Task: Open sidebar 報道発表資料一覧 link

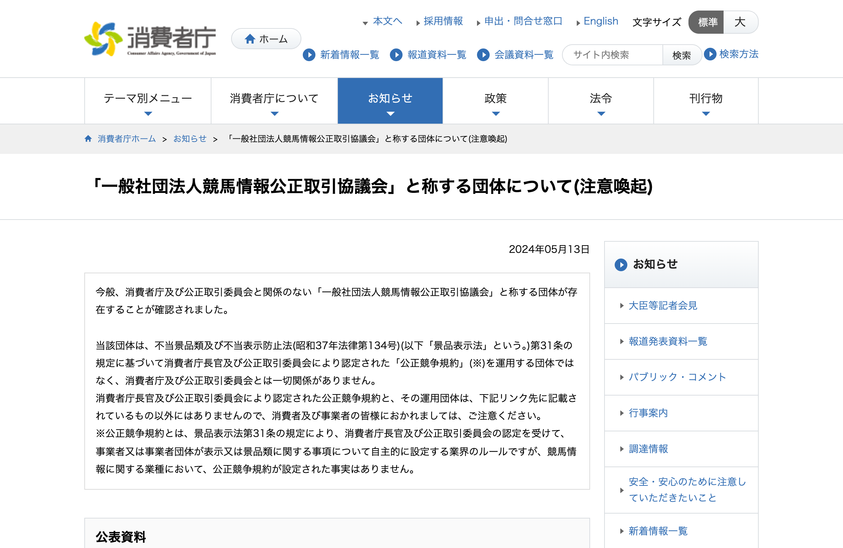Action: [668, 341]
